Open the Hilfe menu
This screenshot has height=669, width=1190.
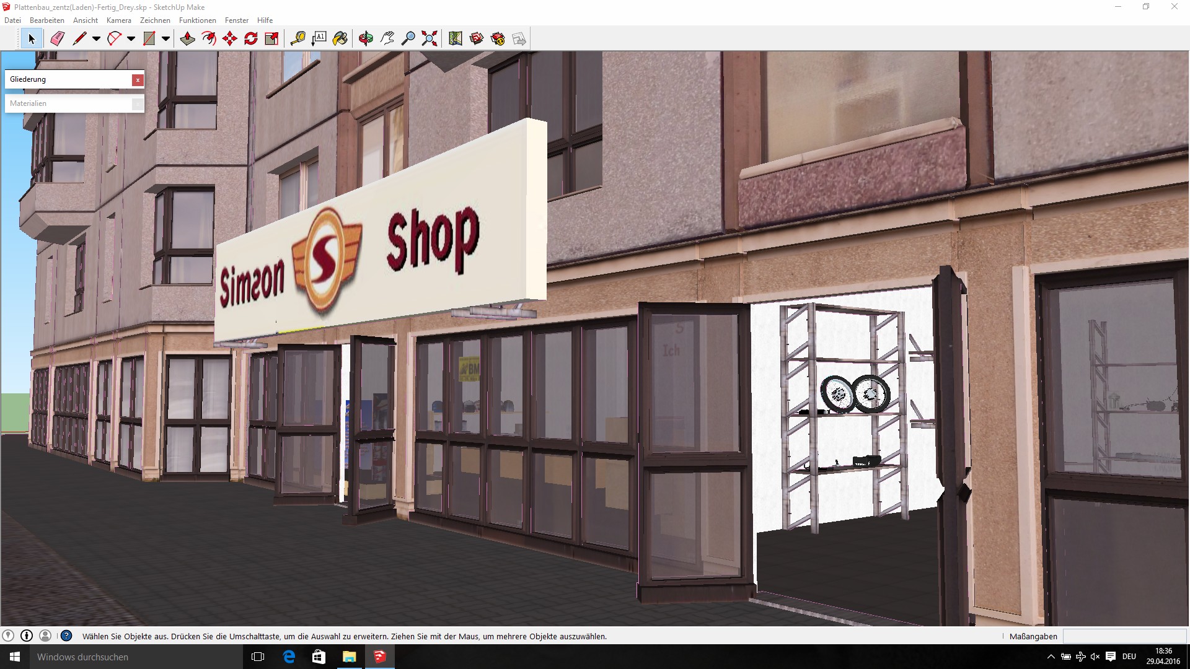click(265, 20)
